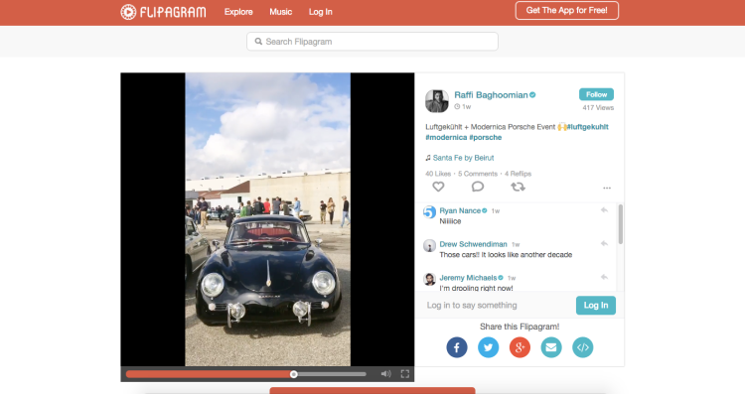Image resolution: width=745 pixels, height=394 pixels.
Task: Follow Raffi Baghoomian
Action: (x=596, y=94)
